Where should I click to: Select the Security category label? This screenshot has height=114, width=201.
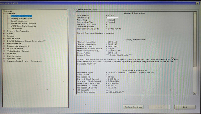click(x=11, y=36)
